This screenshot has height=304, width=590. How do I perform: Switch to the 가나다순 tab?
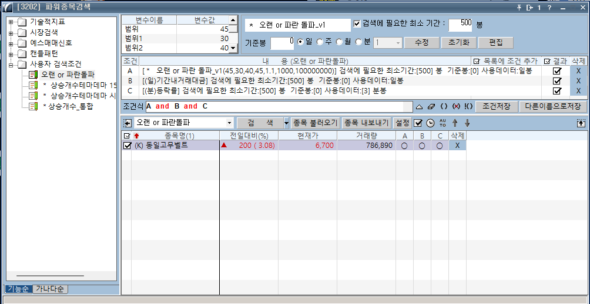(x=51, y=289)
